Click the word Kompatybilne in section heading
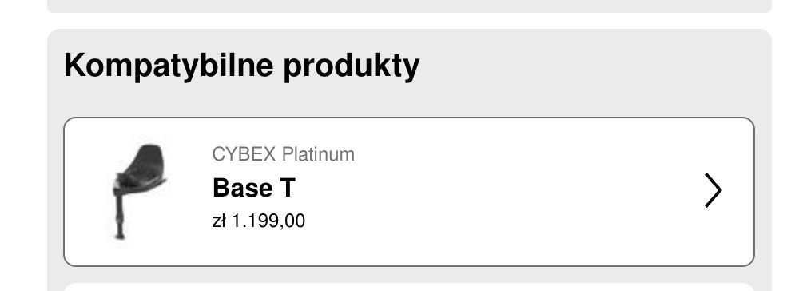Screen dimensions: 799x291 pyautogui.click(x=169, y=66)
